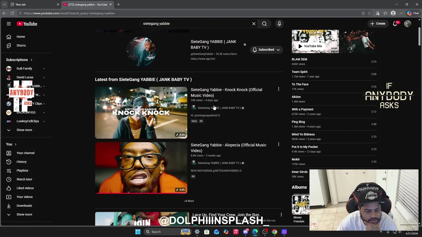Open the sgy.live channel link
This screenshot has height=237, width=422.
[203, 59]
